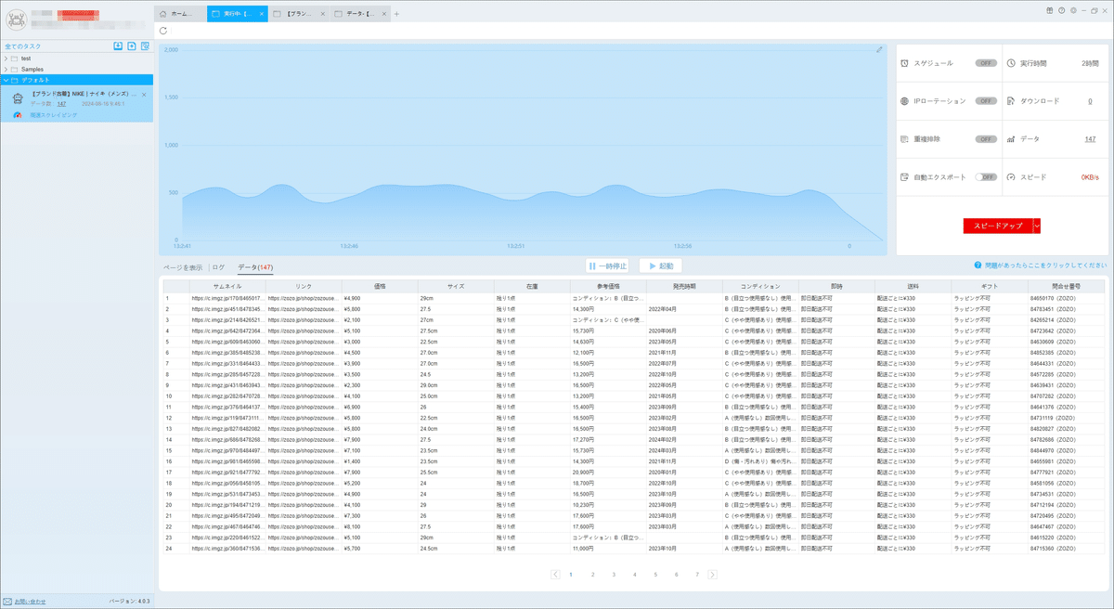Click the speedometer icon beside スピード
Screen dimensions: 1114x609
[1011, 176]
